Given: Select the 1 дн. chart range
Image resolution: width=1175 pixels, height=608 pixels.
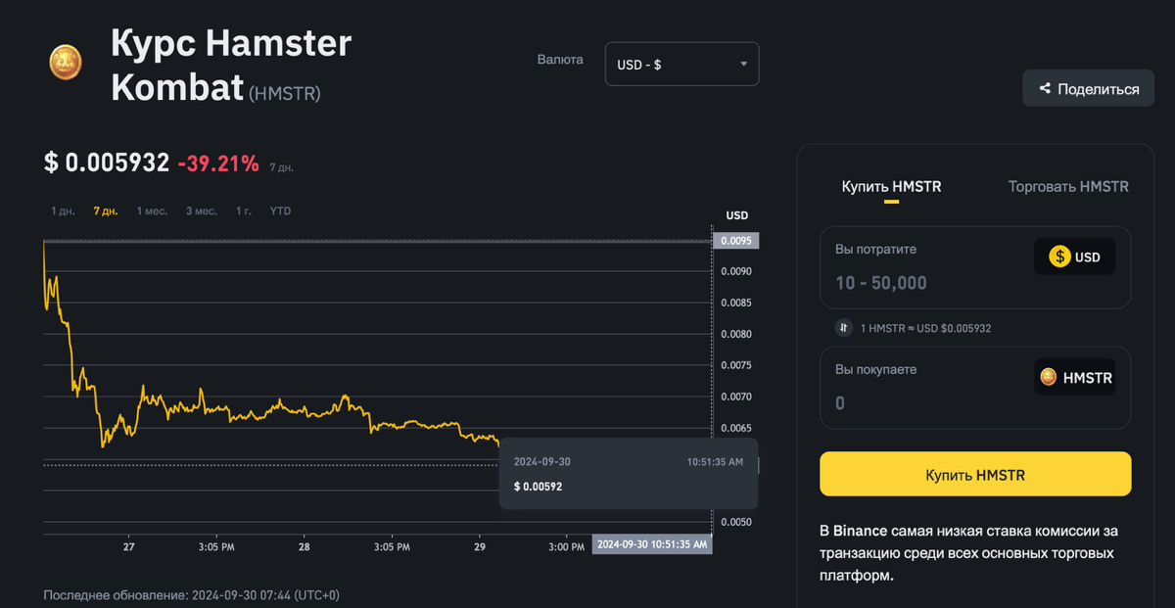Looking at the screenshot, I should tap(64, 210).
